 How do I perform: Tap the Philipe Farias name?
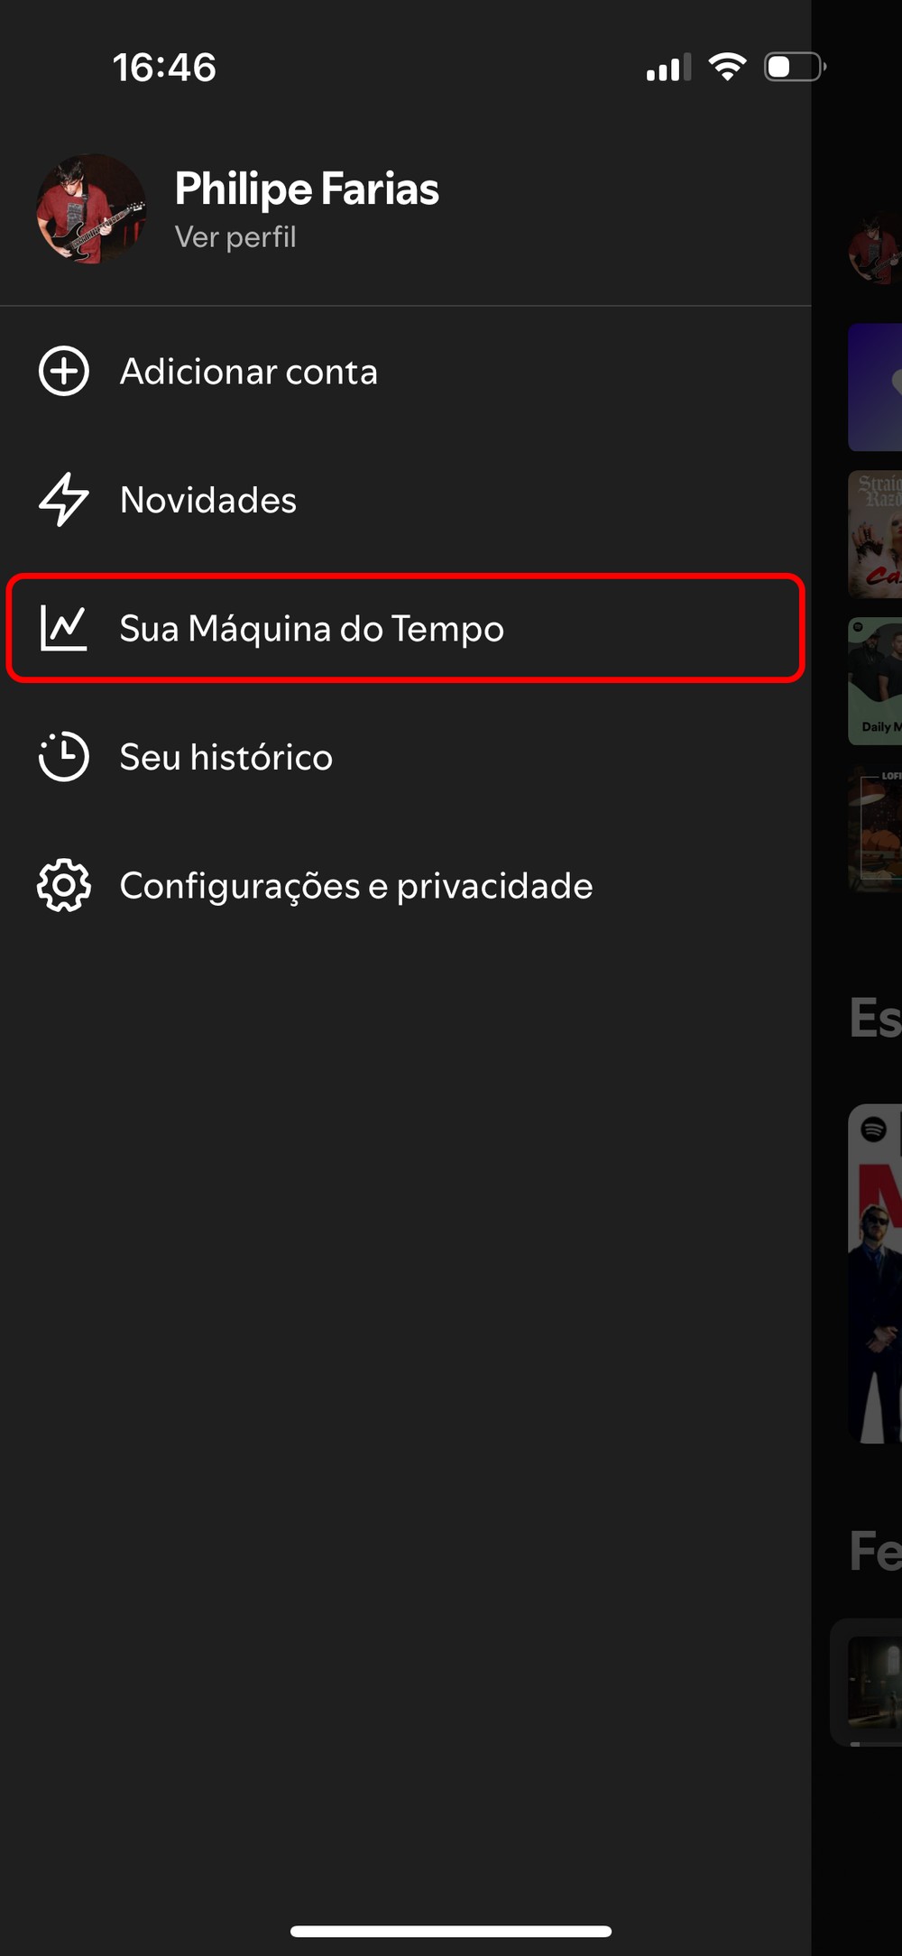[307, 189]
